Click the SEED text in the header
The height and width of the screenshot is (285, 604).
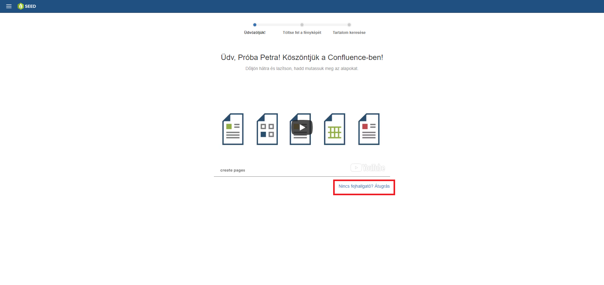pyautogui.click(x=31, y=6)
